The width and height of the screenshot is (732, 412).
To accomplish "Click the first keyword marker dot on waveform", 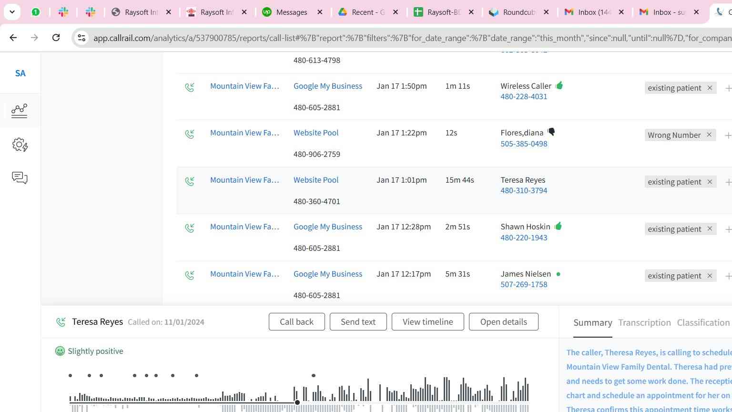I will 70,376.
